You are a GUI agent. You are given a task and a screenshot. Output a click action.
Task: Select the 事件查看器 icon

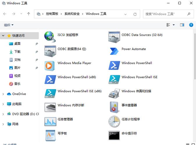coord(114,107)
